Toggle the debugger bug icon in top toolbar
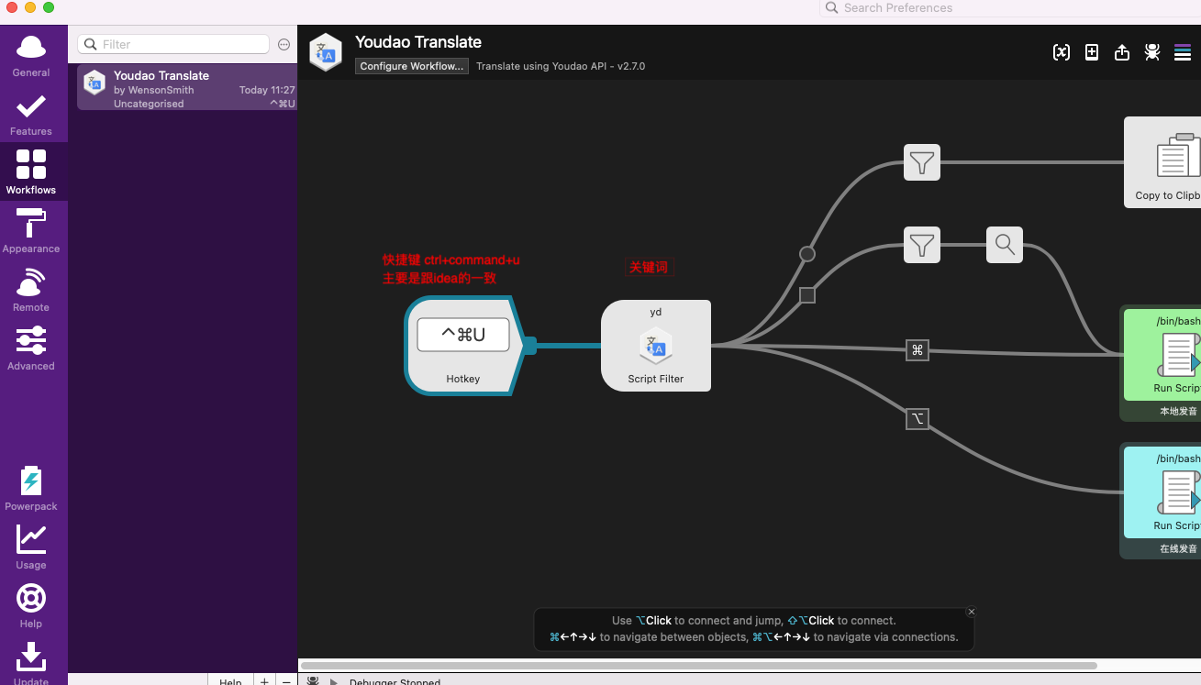The image size is (1201, 685). [1152, 52]
